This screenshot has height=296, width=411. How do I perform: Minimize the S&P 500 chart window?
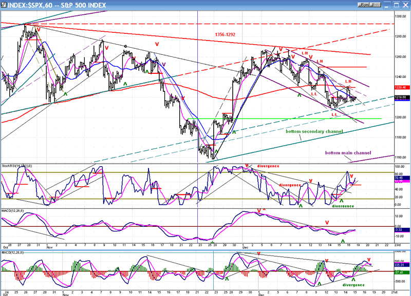(x=386, y=5)
